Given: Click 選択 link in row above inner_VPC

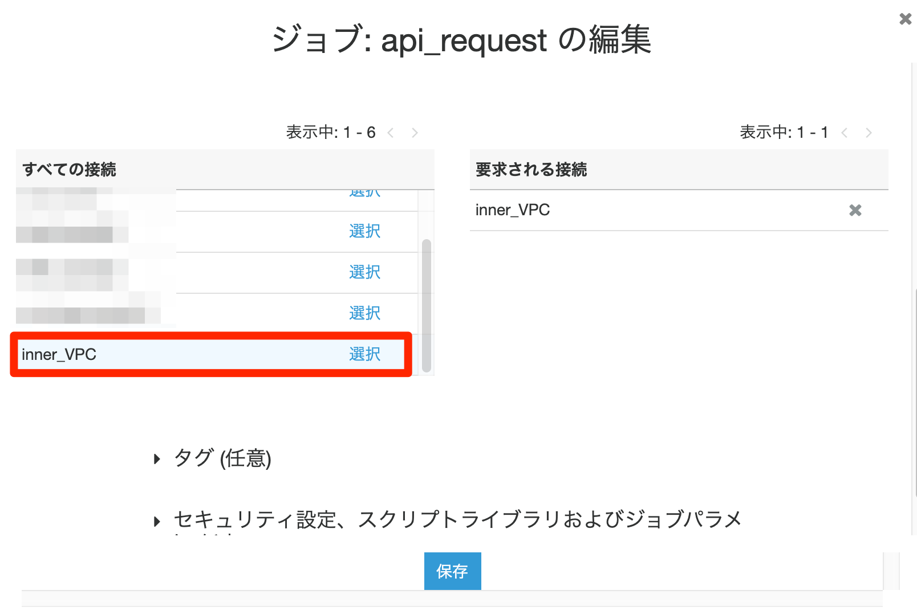Looking at the screenshot, I should coord(364,313).
